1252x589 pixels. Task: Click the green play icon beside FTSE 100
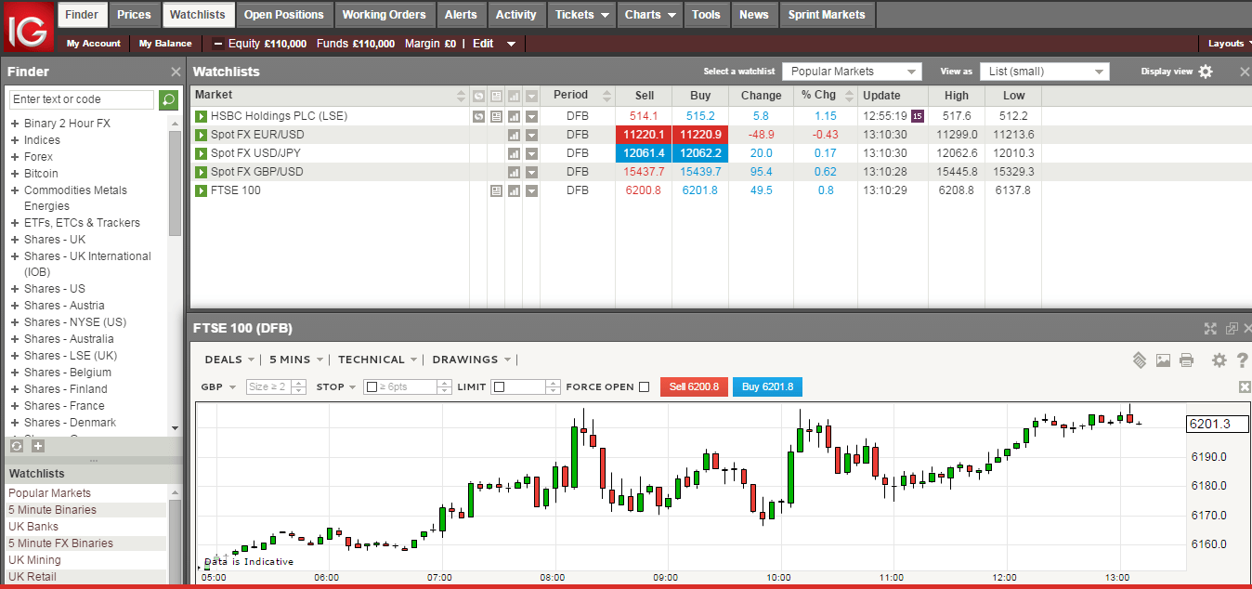point(201,190)
